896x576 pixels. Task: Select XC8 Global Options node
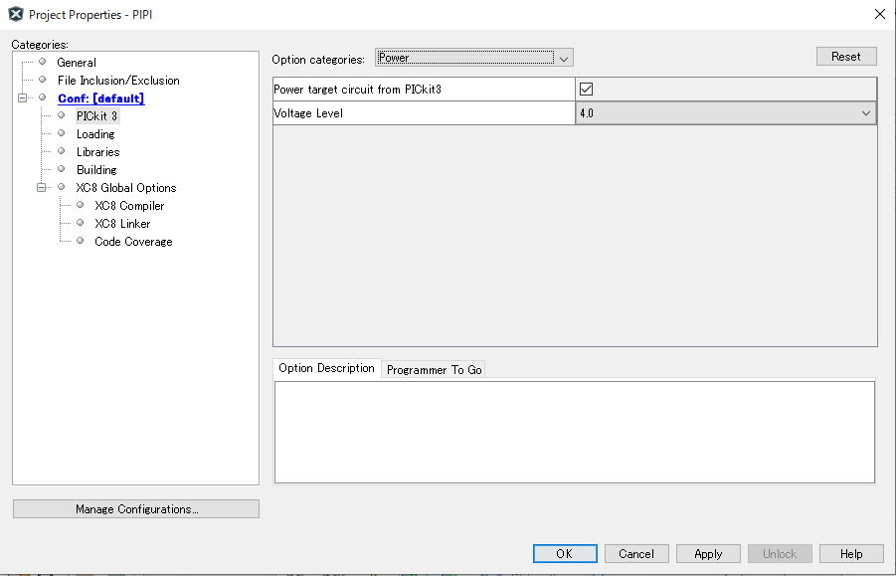click(x=125, y=188)
